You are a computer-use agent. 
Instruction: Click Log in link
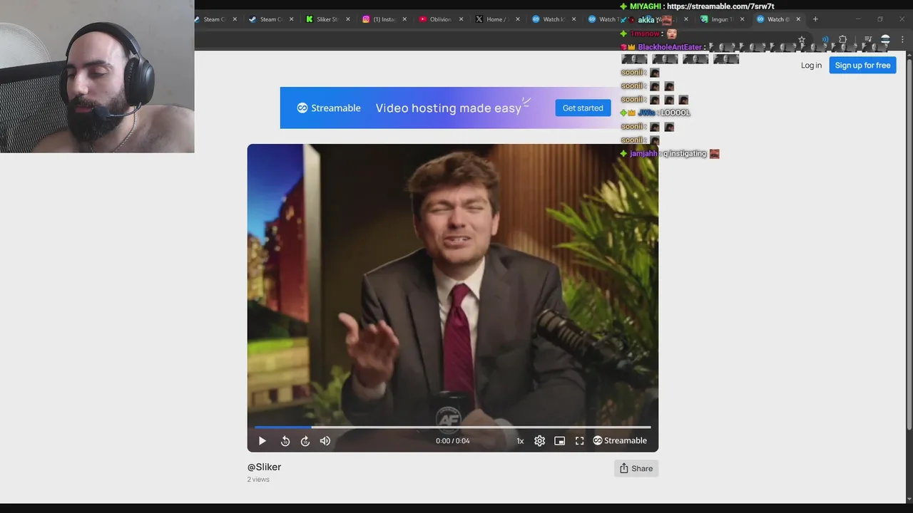pyautogui.click(x=811, y=65)
